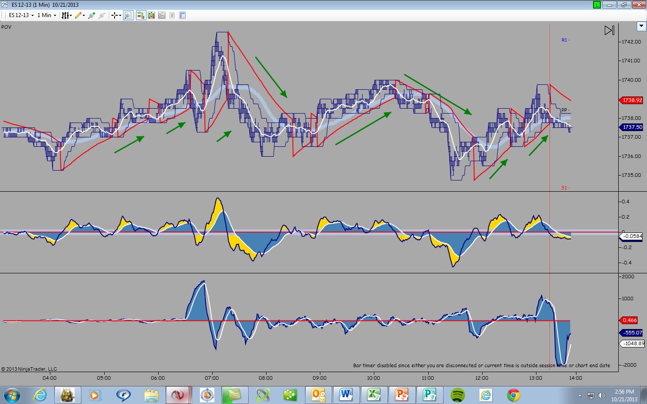Open the 1 Min interval dropdown
Viewport: 647px width, 404px height.
47,15
